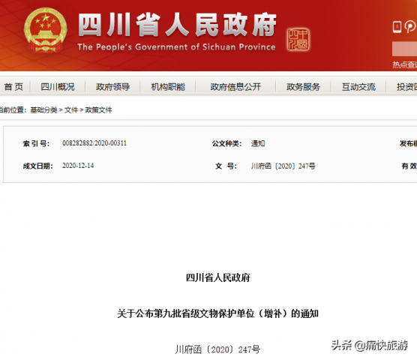This screenshot has width=417, height=360.
Task: Select index number 008282882/2020-00311
Action: coord(94,143)
